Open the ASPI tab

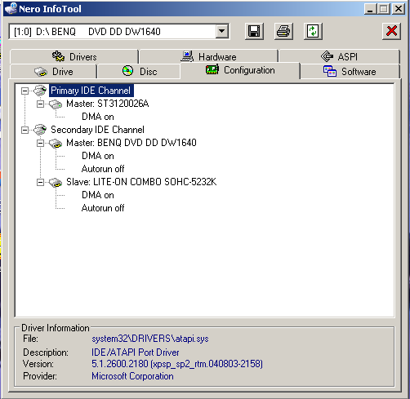coord(340,56)
